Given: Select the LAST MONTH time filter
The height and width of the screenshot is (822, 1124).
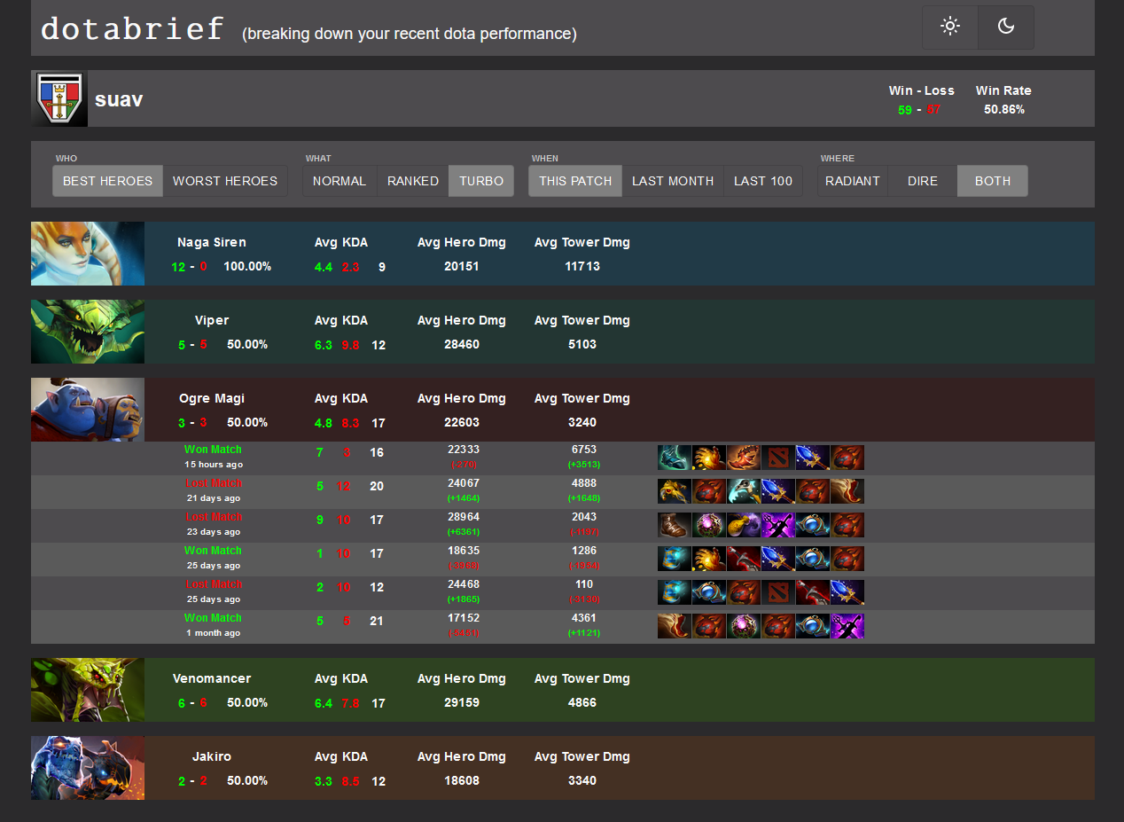Looking at the screenshot, I should coord(673,180).
